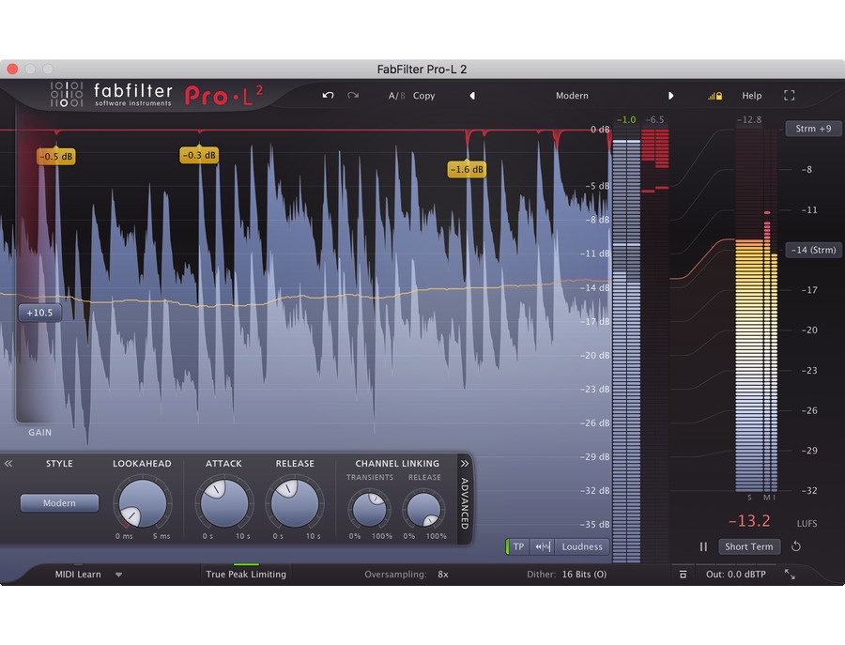The width and height of the screenshot is (845, 645).
Task: Click the Attack knob
Action: tap(224, 503)
